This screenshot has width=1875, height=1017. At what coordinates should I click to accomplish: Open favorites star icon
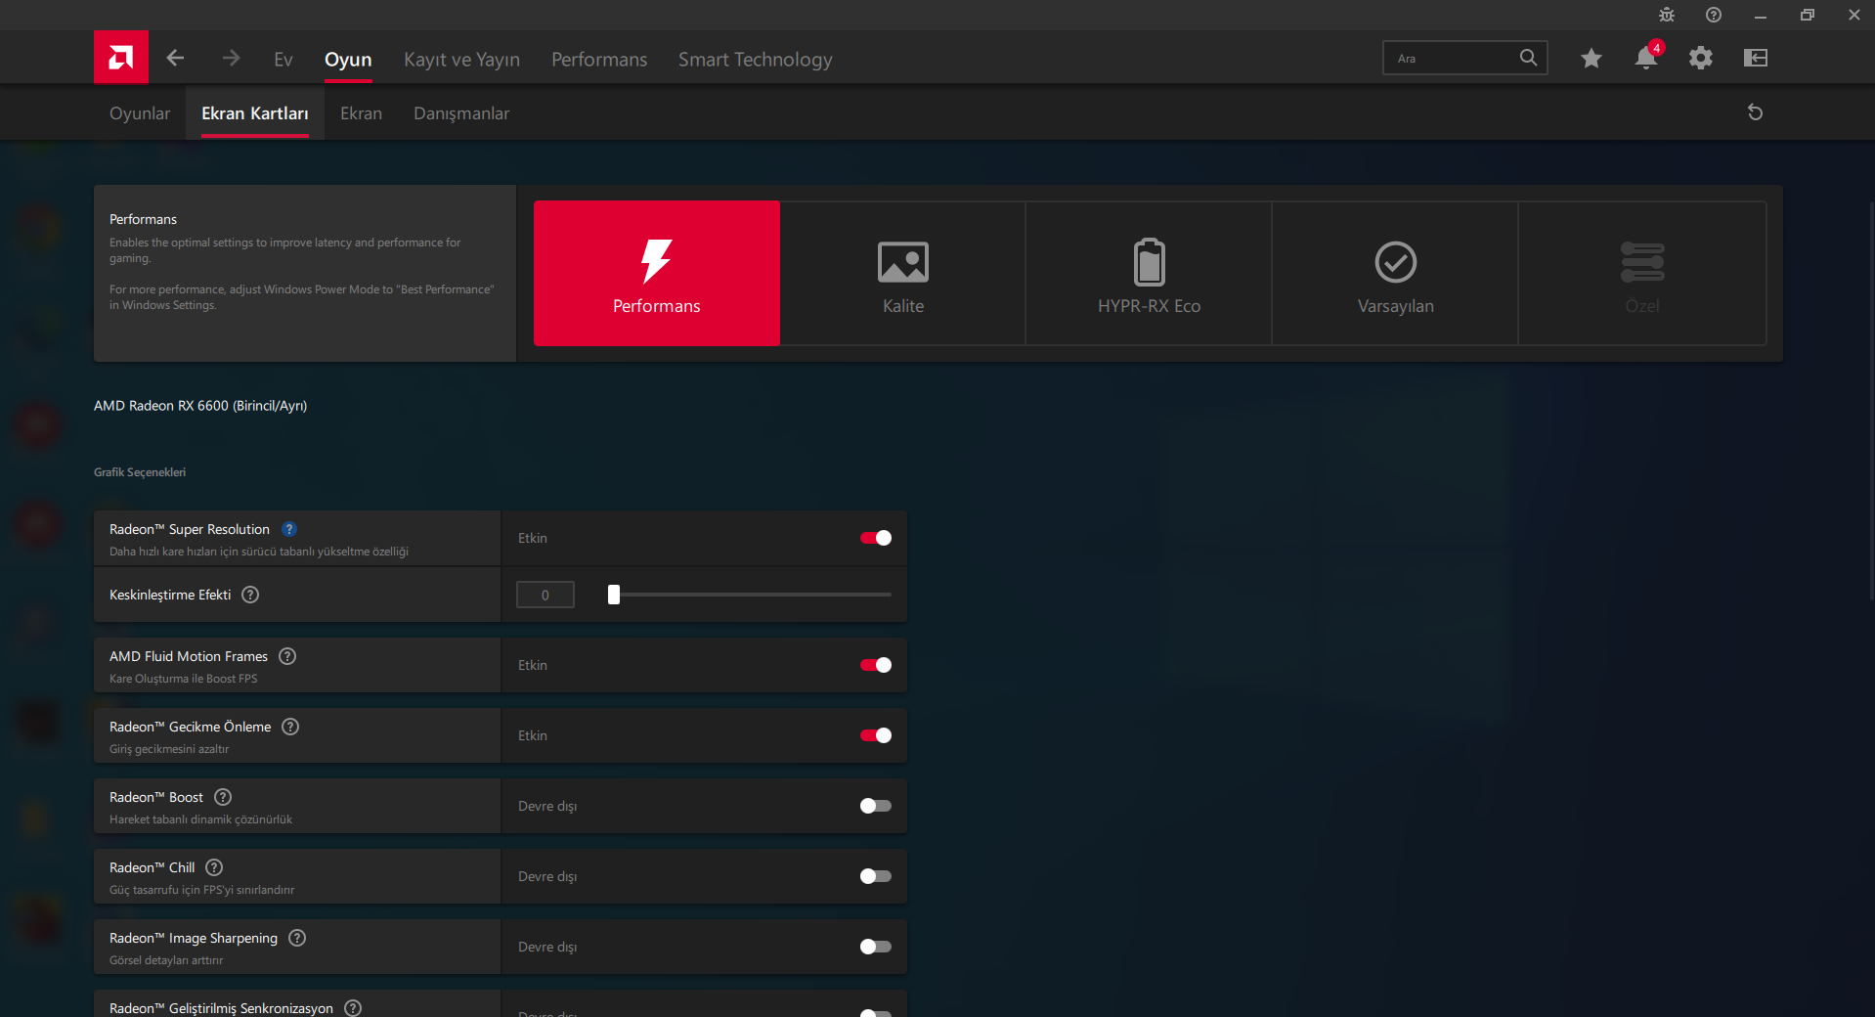tap(1592, 58)
